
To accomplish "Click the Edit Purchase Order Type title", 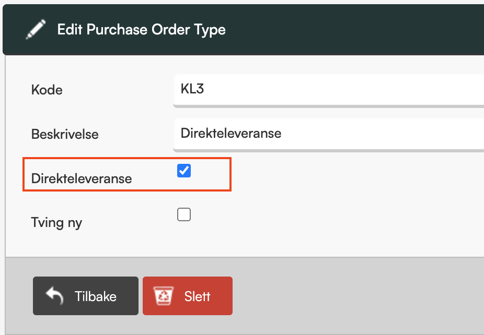I will [x=141, y=29].
